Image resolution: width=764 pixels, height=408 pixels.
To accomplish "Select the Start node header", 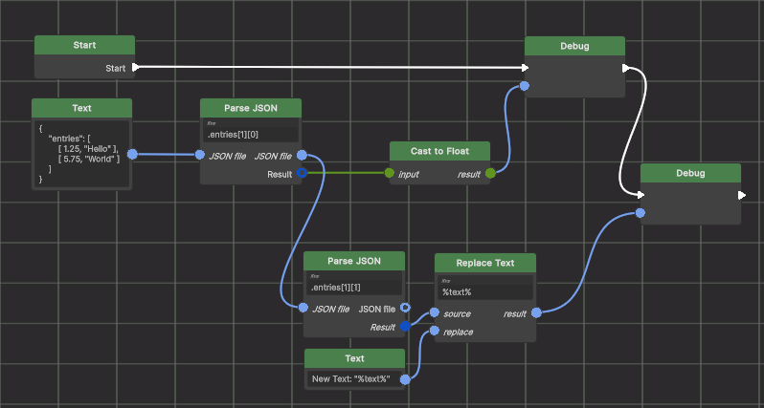I will point(84,45).
